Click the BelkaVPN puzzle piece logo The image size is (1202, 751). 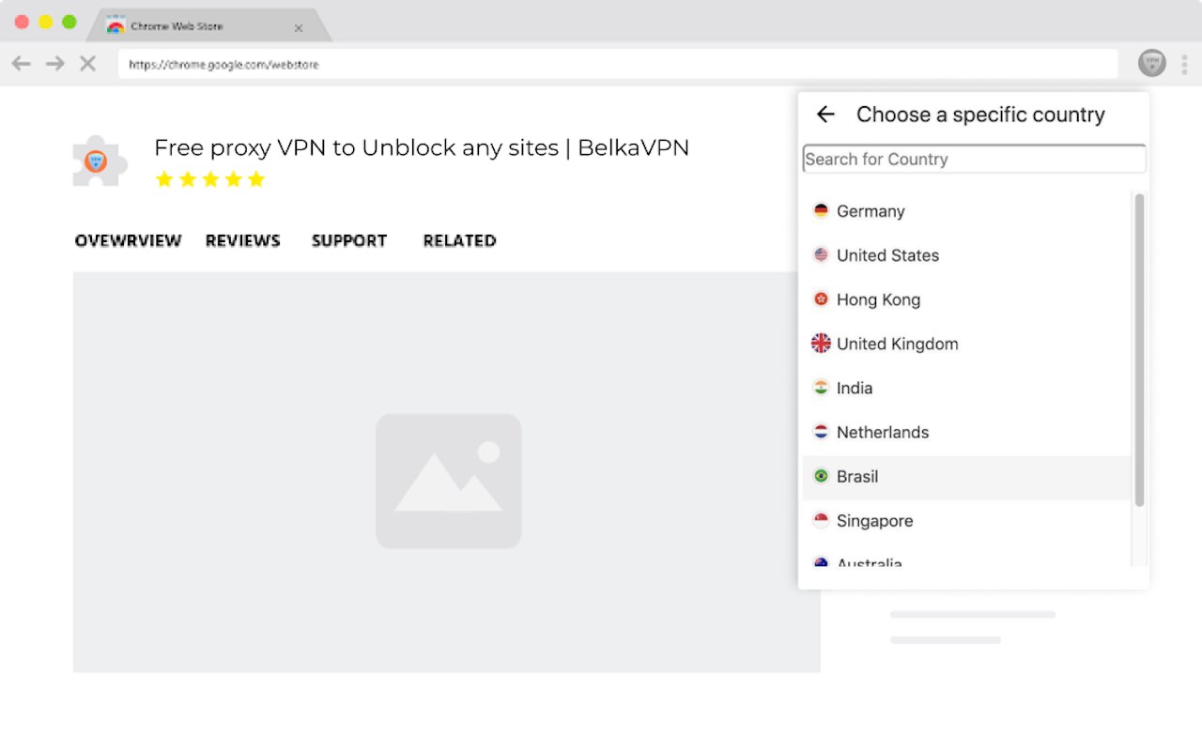[100, 161]
